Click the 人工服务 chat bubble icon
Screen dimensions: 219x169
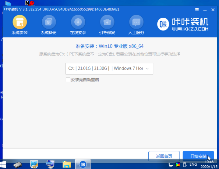pyautogui.click(x=136, y=22)
